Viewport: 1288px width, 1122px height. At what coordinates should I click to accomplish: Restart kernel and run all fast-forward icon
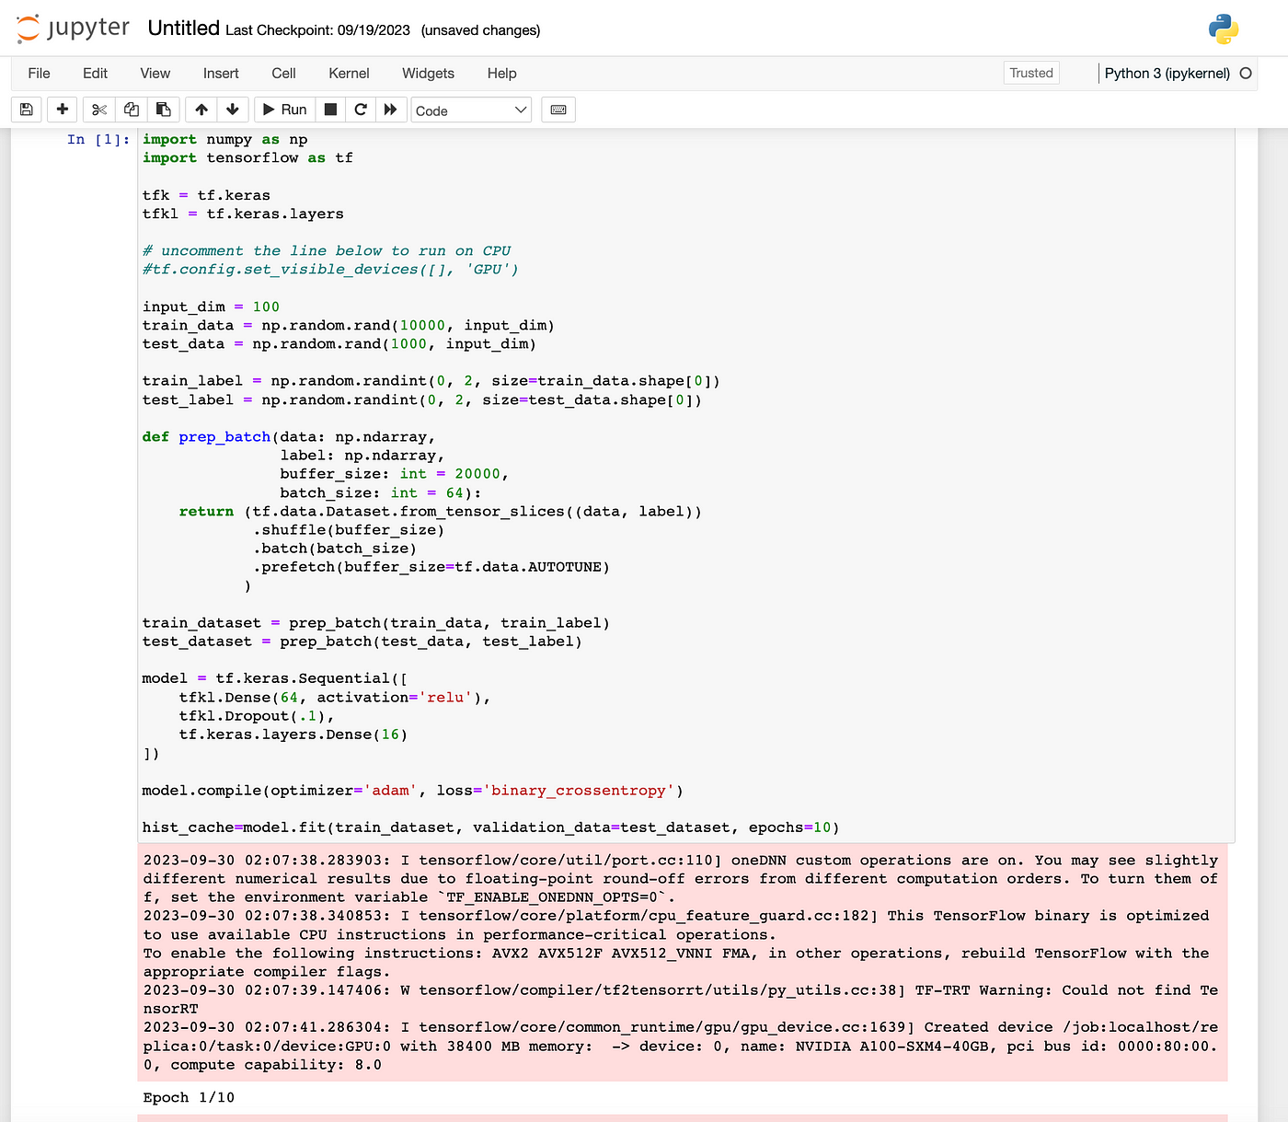pyautogui.click(x=390, y=110)
